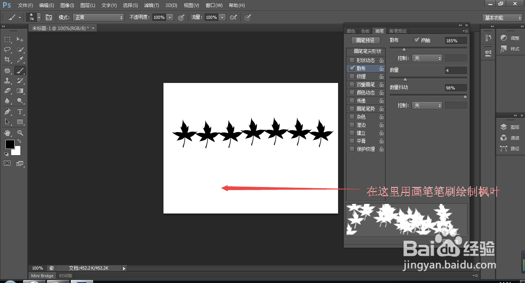525x283 pixels.
Task: Select the Blur tool
Action: click(x=7, y=101)
